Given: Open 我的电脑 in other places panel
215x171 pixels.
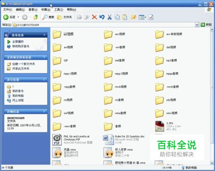Looking at the screenshot, I should coord(18,96).
